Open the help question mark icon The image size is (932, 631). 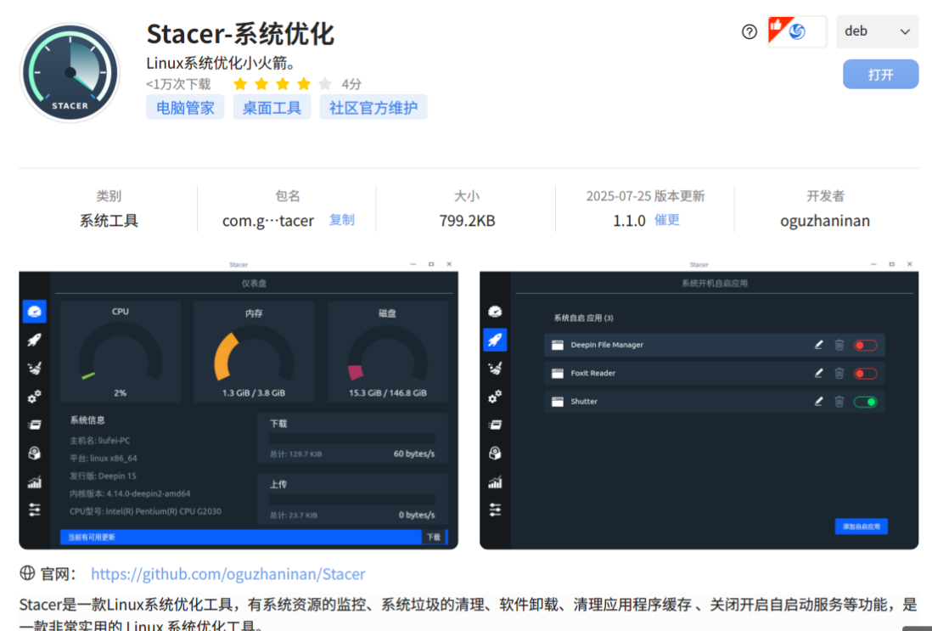(x=750, y=31)
